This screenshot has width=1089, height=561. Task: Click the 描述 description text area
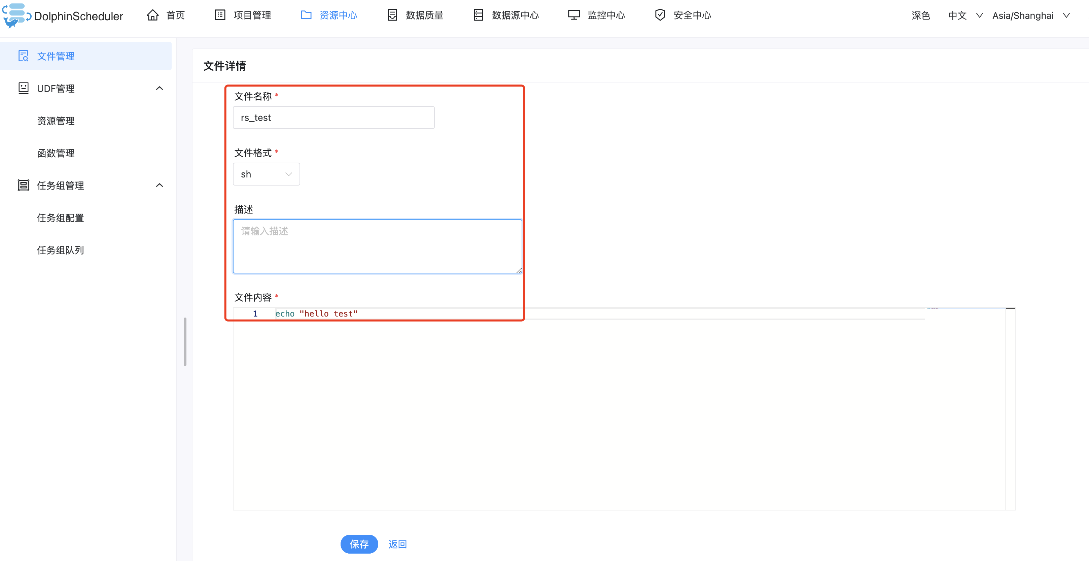click(x=377, y=246)
